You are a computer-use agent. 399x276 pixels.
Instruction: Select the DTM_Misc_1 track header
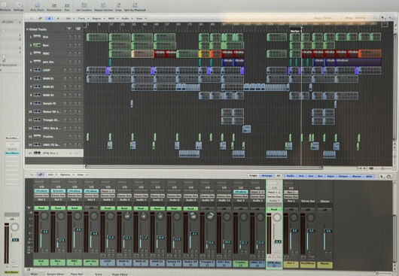pos(54,153)
